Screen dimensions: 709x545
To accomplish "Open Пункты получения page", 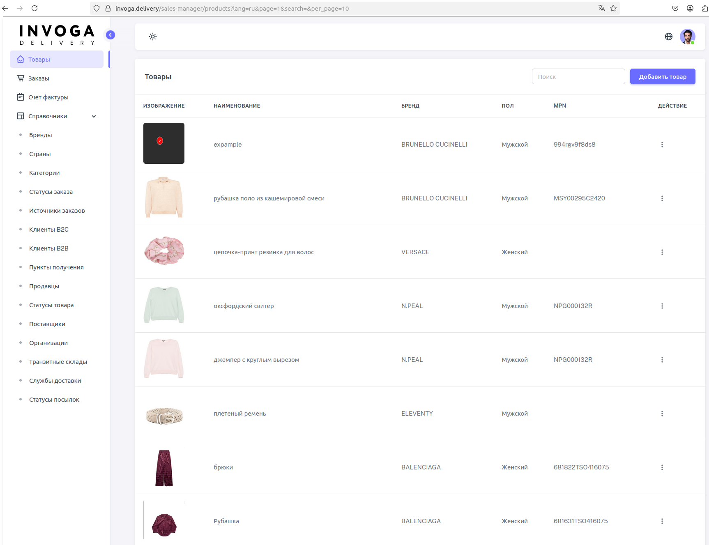I will click(56, 267).
